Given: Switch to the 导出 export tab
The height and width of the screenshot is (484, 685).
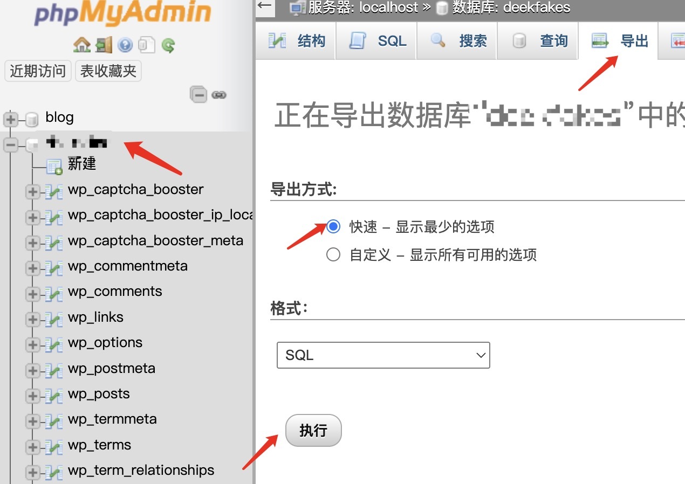Looking at the screenshot, I should click(x=619, y=41).
